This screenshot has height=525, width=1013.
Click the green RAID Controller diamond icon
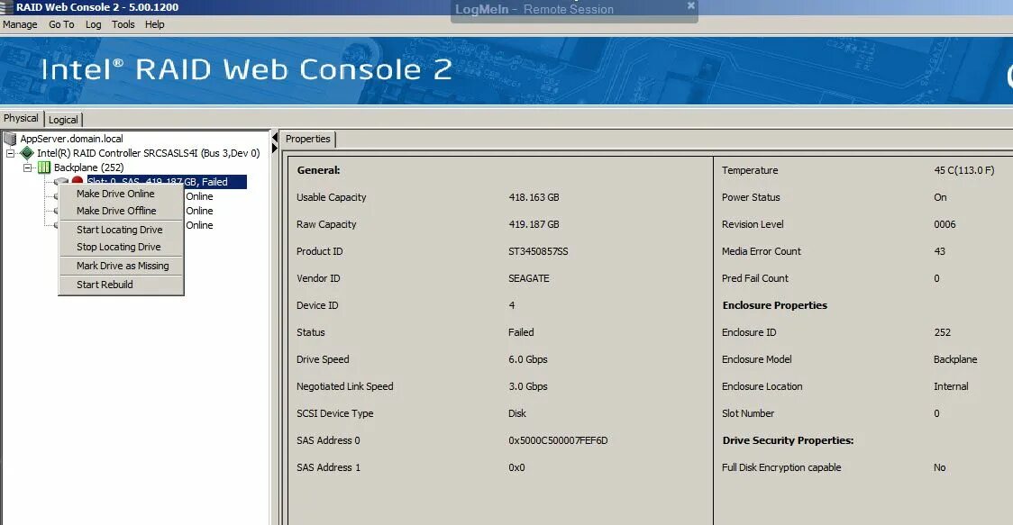(x=27, y=153)
